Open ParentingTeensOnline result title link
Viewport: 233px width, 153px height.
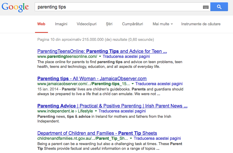[x=102, y=51]
